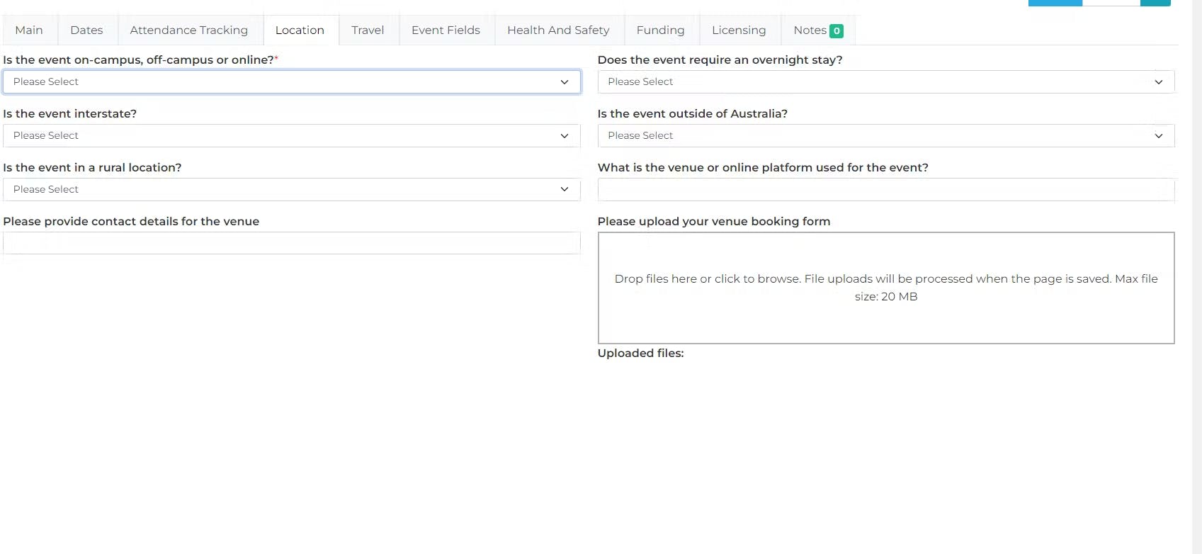The height and width of the screenshot is (554, 1202).
Task: Click venue contact details input field
Action: pyautogui.click(x=292, y=243)
